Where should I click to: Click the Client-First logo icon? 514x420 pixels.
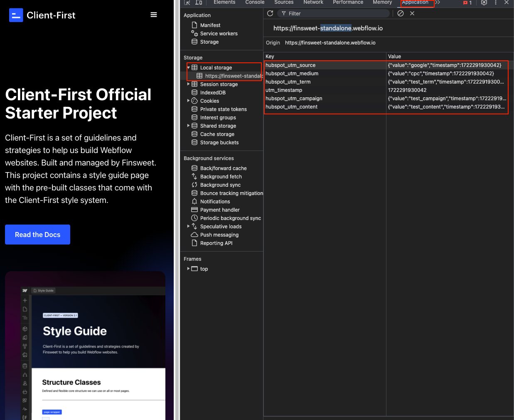click(16, 15)
